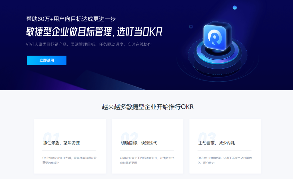
Task: Open the card titled 抓住矛盾,聚焦资源
Action: (70, 146)
